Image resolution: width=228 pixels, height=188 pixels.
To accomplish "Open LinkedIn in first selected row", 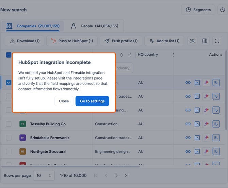I will (x=197, y=83).
